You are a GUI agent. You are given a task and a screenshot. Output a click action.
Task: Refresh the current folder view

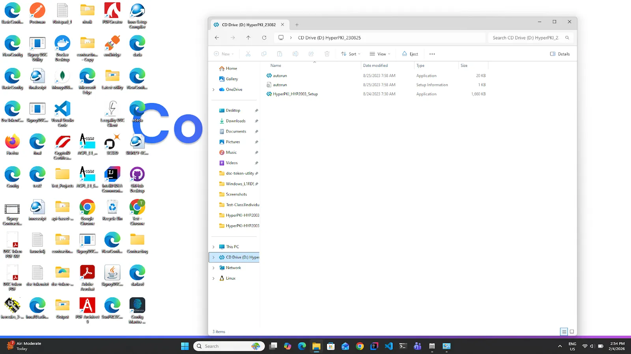pos(264,38)
